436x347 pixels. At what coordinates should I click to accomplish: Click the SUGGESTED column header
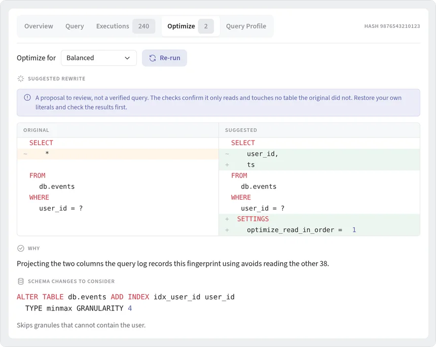point(241,130)
